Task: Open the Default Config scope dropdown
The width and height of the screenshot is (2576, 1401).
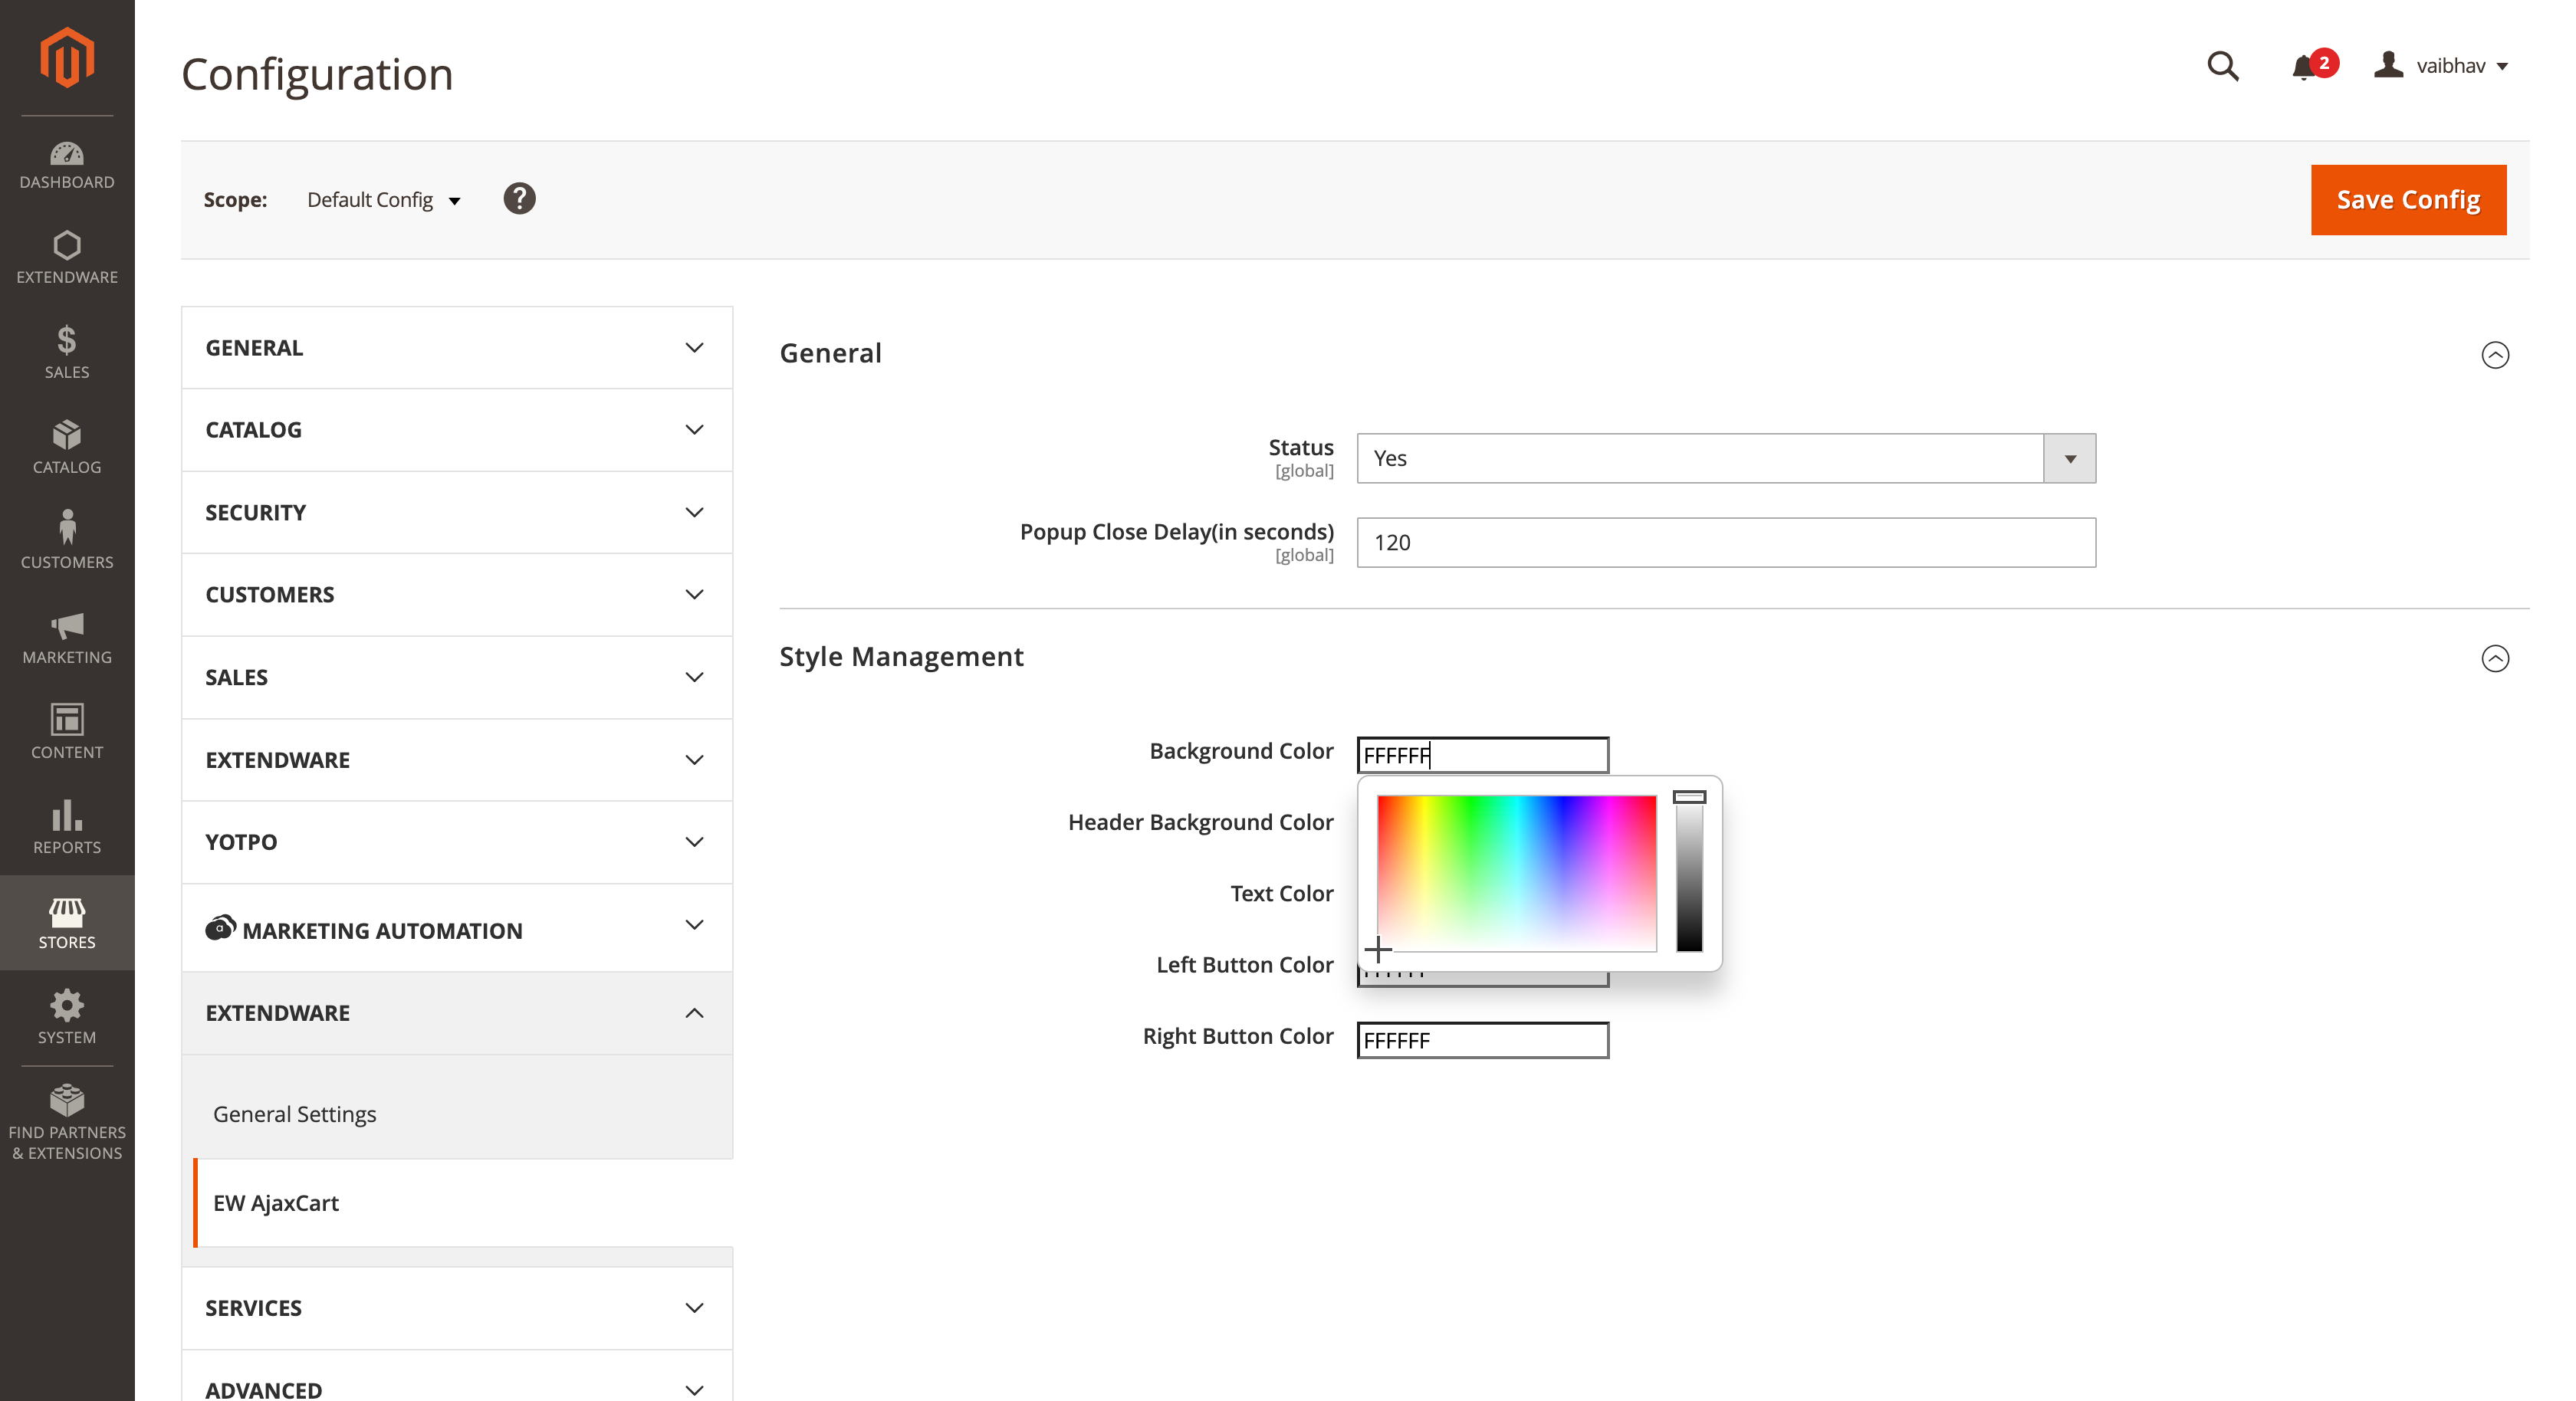Action: 383,200
